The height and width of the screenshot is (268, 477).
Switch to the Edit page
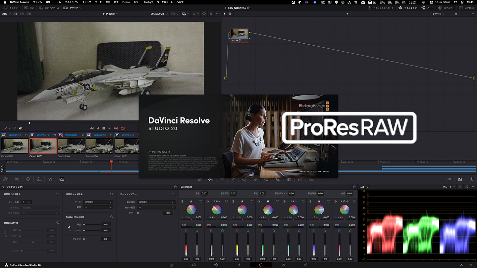216,265
